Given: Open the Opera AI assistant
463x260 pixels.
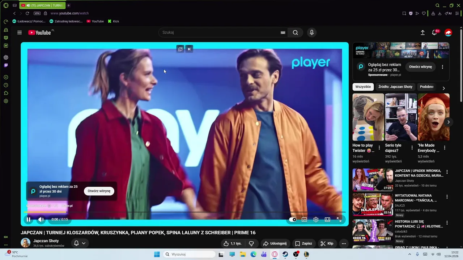Looking at the screenshot, I should [x=448, y=13].
